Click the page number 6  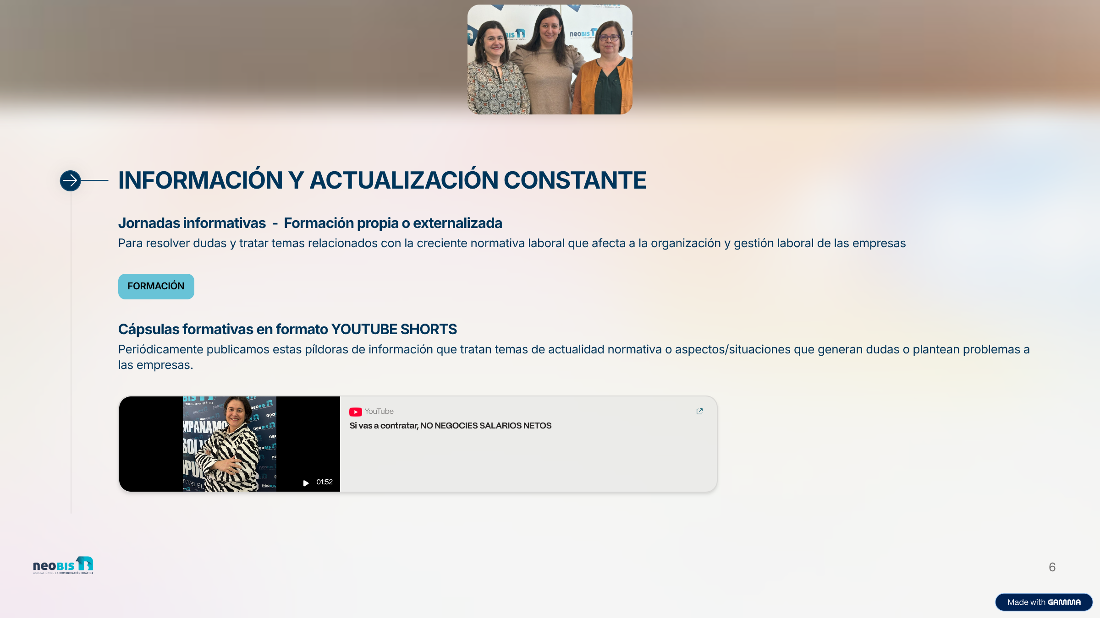tap(1052, 567)
